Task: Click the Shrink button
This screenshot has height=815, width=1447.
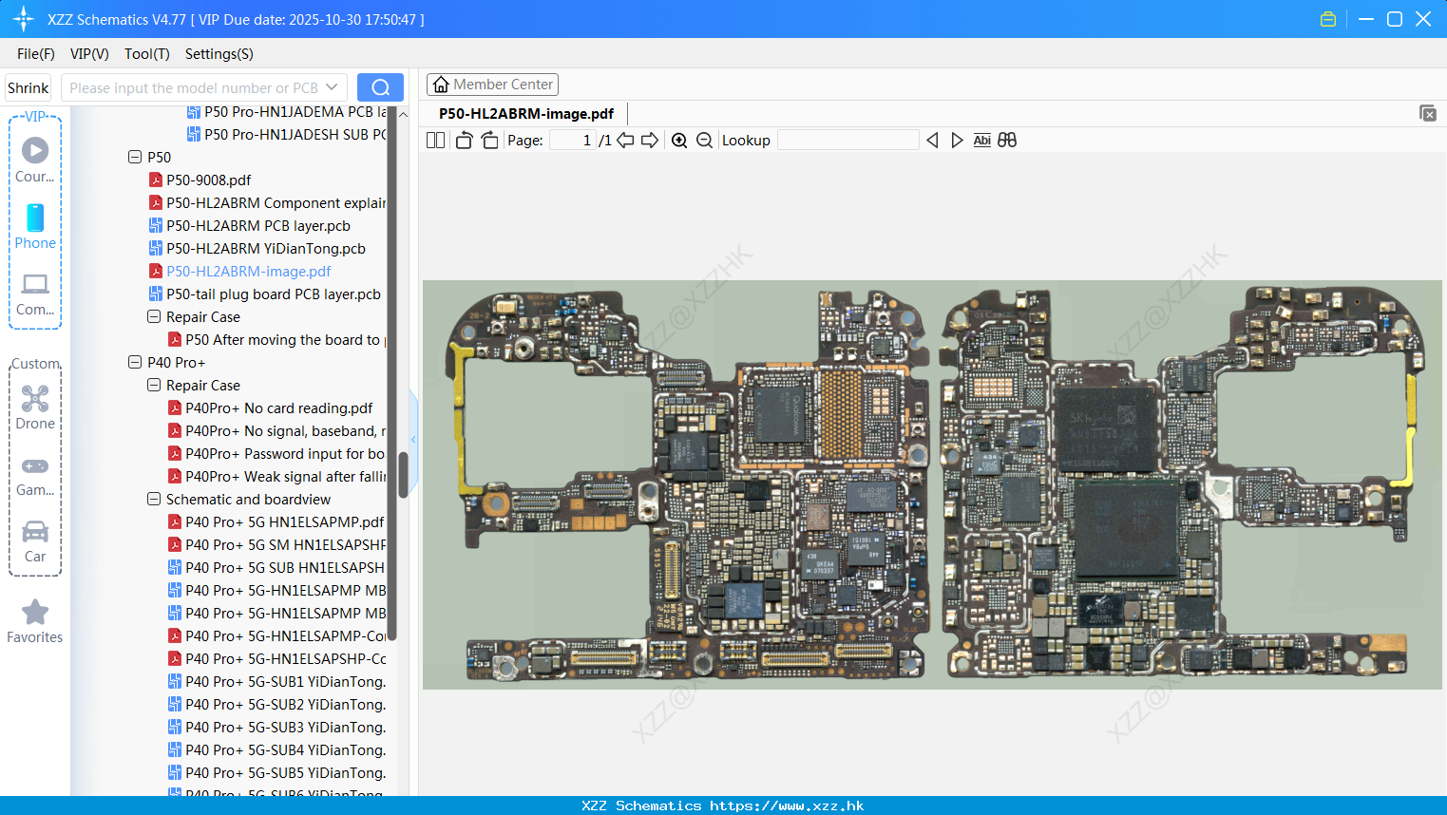Action: point(29,87)
